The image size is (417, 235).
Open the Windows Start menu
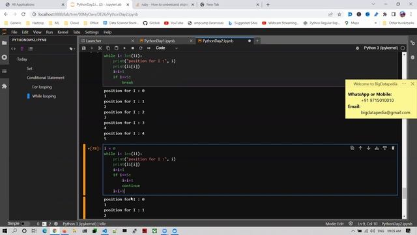coord(5,231)
